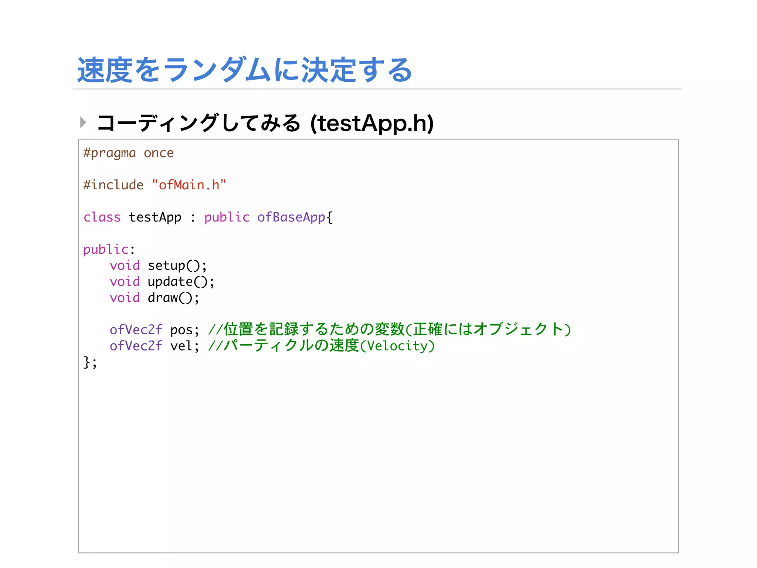
Task: Click the void update(); line
Action: (162, 282)
